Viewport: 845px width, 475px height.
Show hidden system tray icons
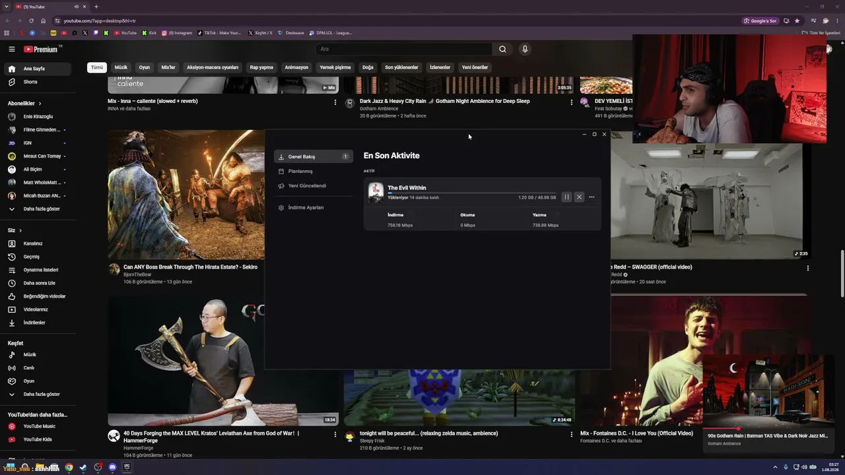776,467
